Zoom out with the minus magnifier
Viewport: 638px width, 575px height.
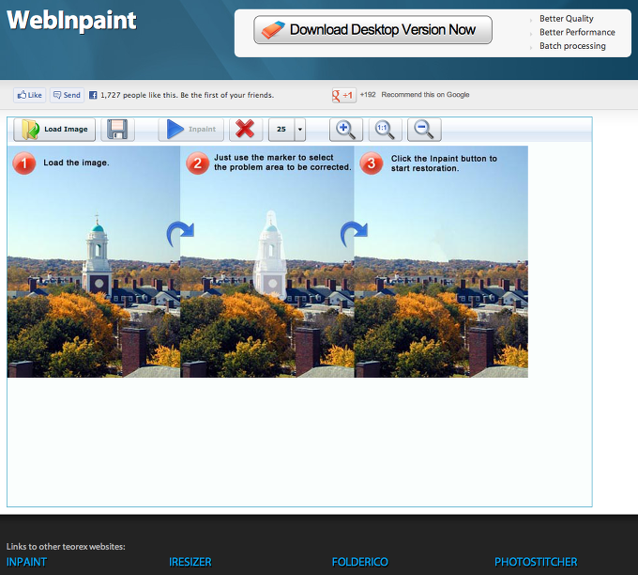424,130
